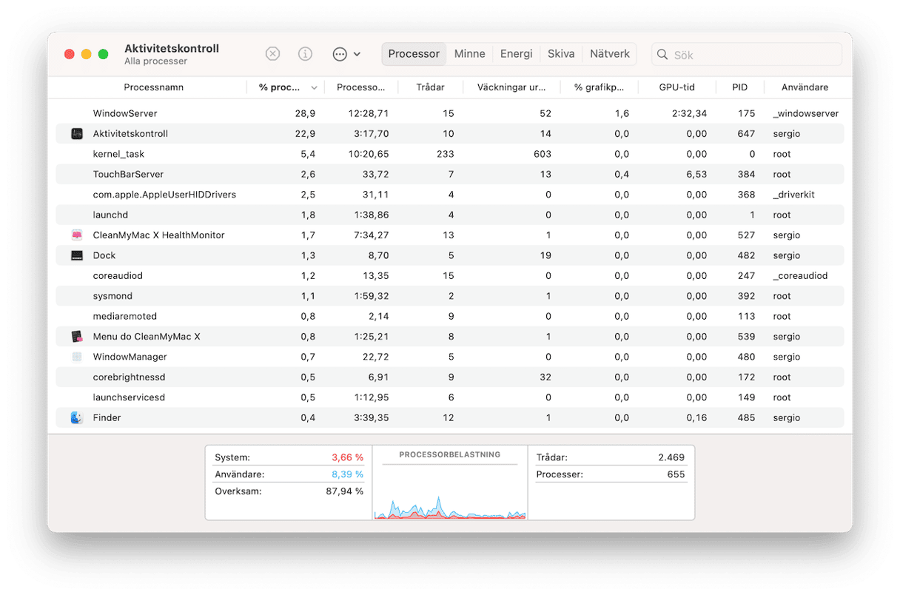This screenshot has width=900, height=595.
Task: Select com.apple.AppleUserHIDDrivers process row
Action: [x=450, y=195]
